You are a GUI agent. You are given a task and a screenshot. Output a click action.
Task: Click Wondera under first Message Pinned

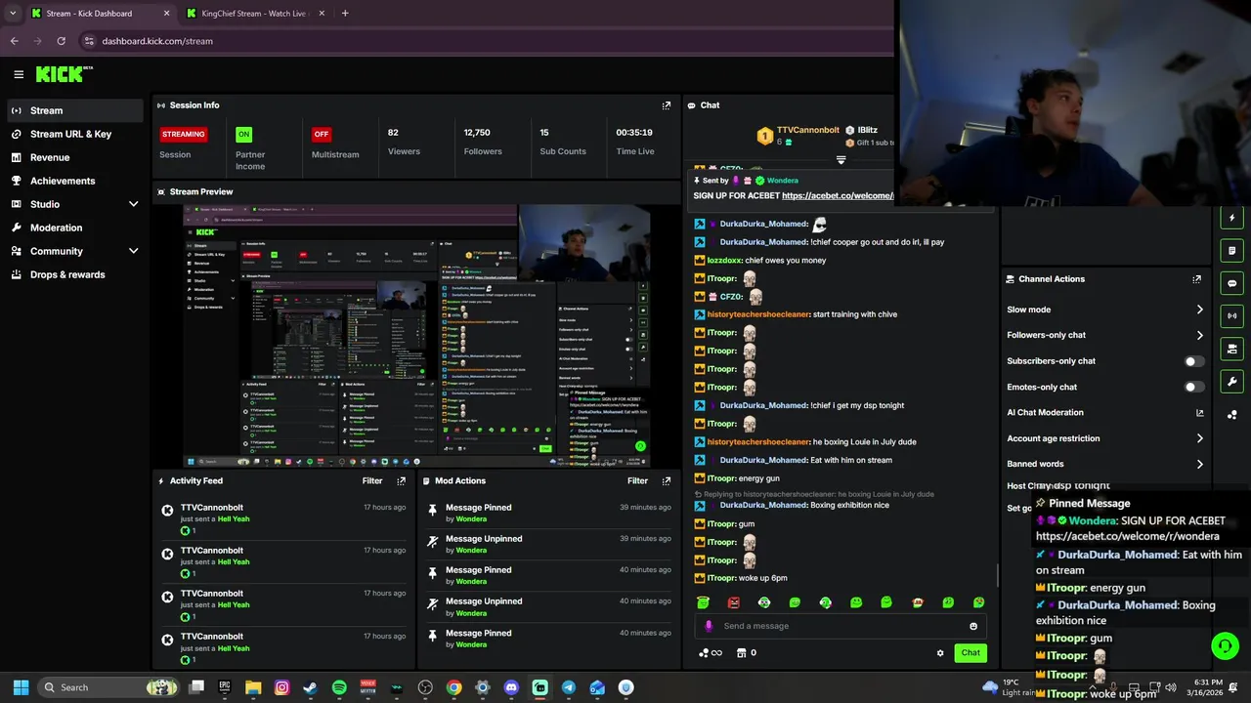471,519
